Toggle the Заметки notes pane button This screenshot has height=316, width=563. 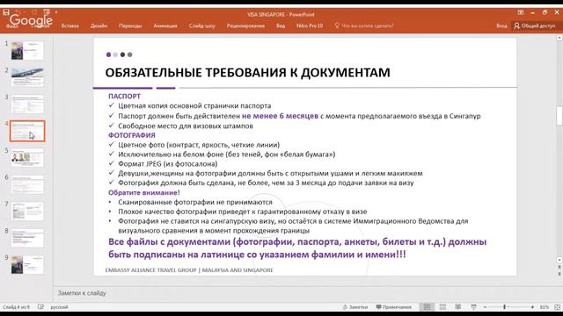click(x=355, y=307)
